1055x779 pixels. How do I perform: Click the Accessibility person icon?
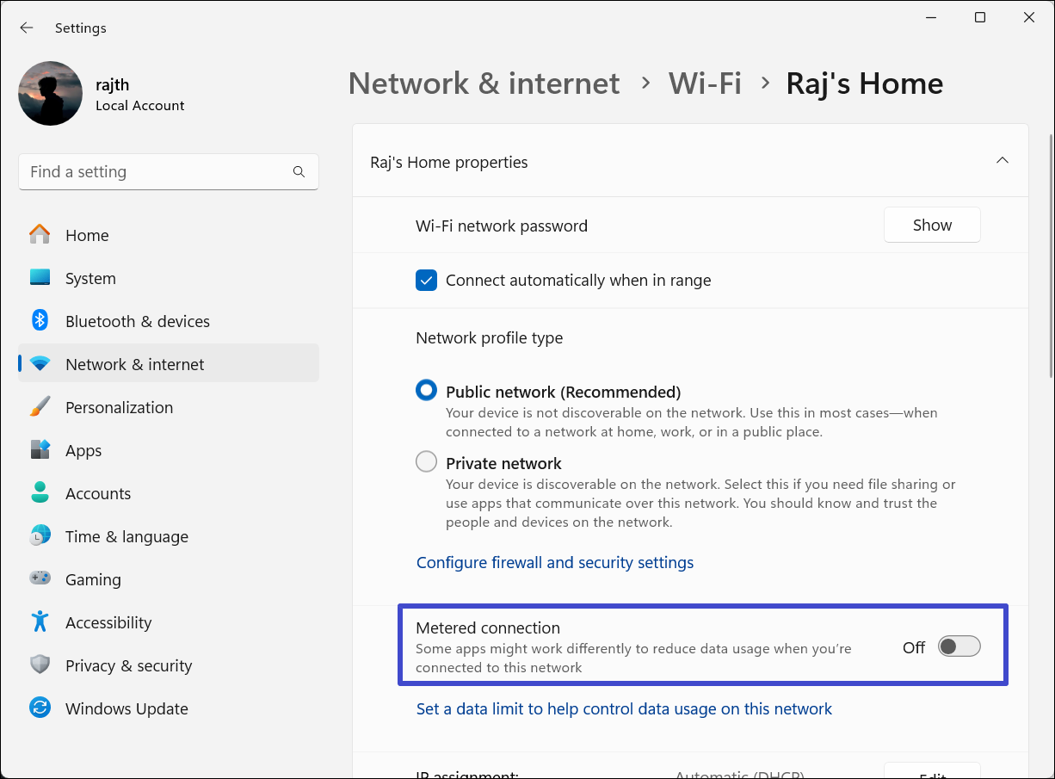point(40,621)
